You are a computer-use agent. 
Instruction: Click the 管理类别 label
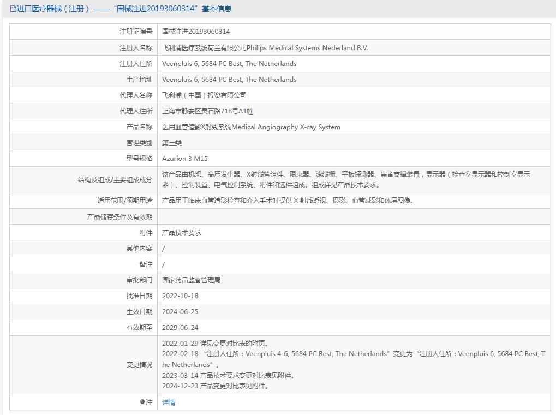click(139, 142)
